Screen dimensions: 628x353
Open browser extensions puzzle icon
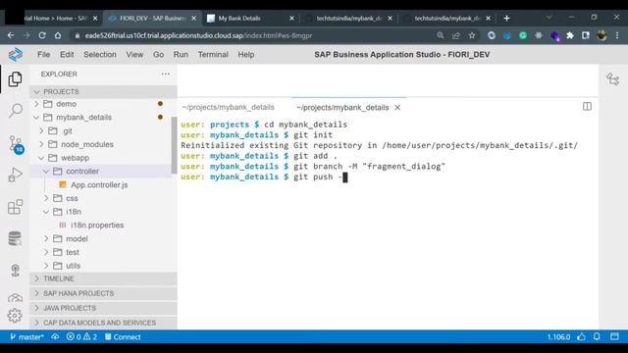click(x=570, y=35)
